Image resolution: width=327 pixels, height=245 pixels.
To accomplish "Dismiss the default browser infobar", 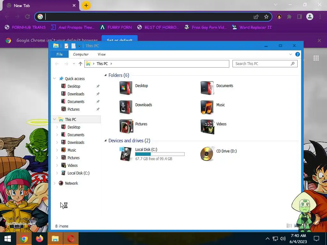I will pyautogui.click(x=319, y=41).
